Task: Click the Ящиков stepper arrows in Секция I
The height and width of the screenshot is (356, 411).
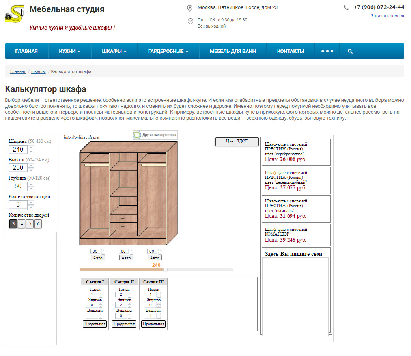Action: 101,305
